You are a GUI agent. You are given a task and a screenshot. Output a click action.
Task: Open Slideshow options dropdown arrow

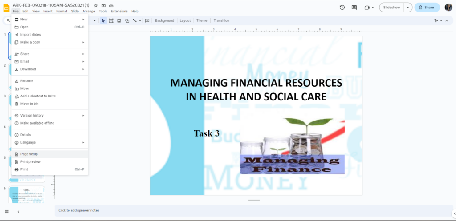coord(407,8)
